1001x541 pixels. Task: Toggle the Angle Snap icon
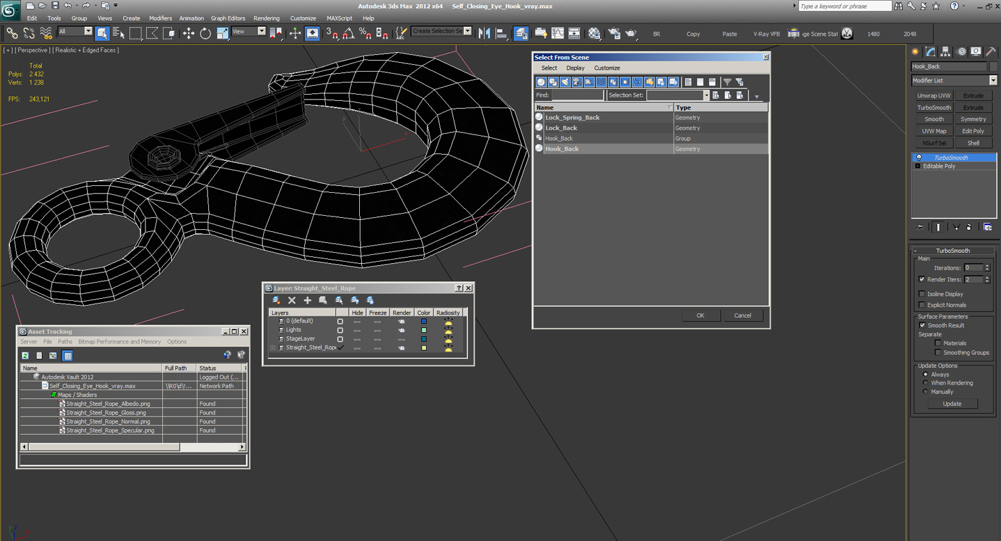coord(348,33)
